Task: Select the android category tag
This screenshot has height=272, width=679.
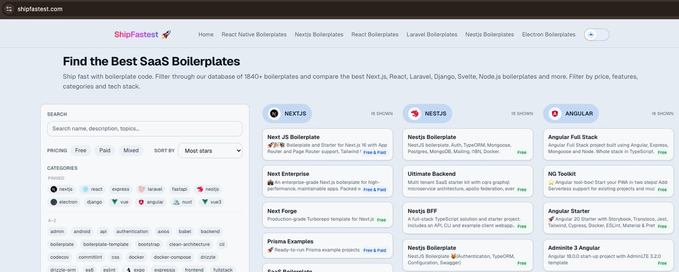Action: point(82,231)
